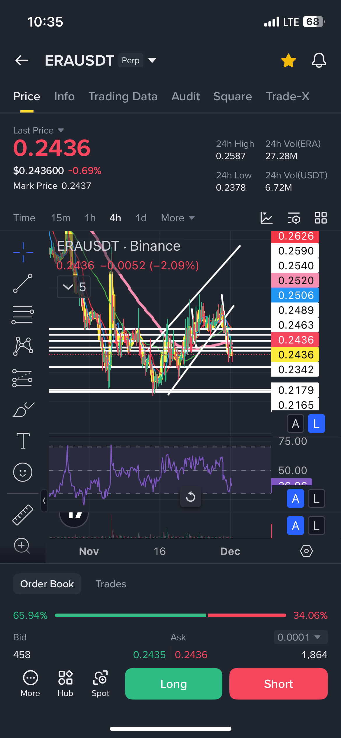341x738 pixels.
Task: Select the 1d timeframe
Action: (x=141, y=218)
